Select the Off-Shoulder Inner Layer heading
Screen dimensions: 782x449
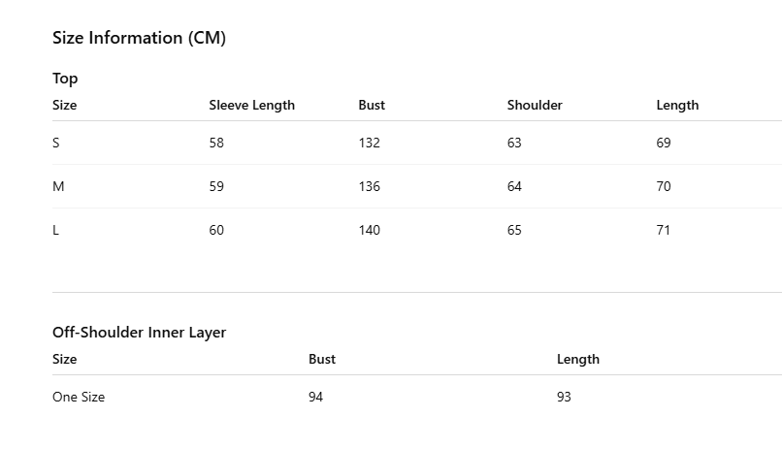pos(139,333)
